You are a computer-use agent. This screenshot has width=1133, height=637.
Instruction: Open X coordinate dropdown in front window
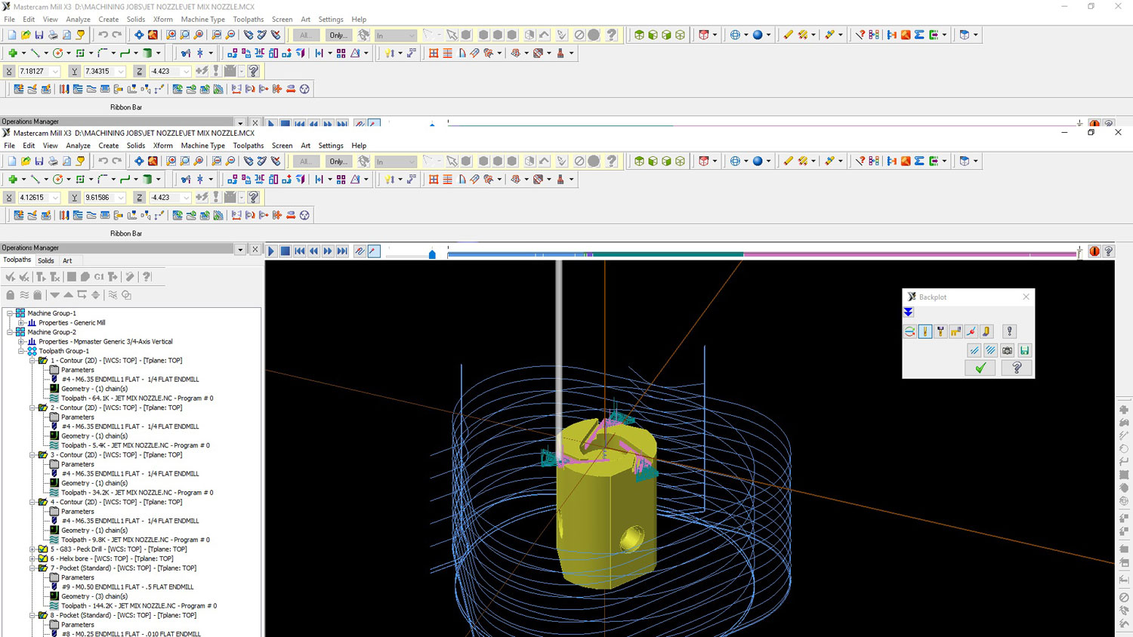(x=56, y=198)
